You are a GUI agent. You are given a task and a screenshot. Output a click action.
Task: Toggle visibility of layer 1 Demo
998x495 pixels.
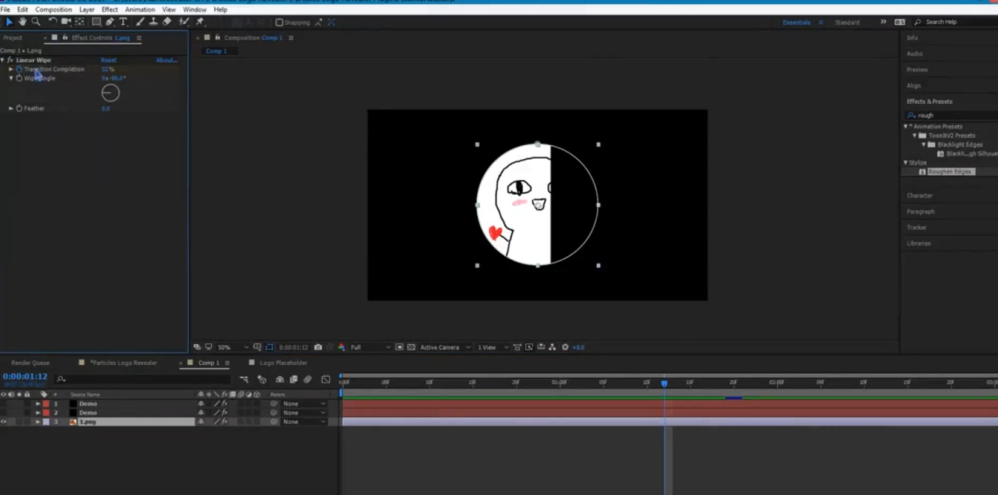point(4,404)
